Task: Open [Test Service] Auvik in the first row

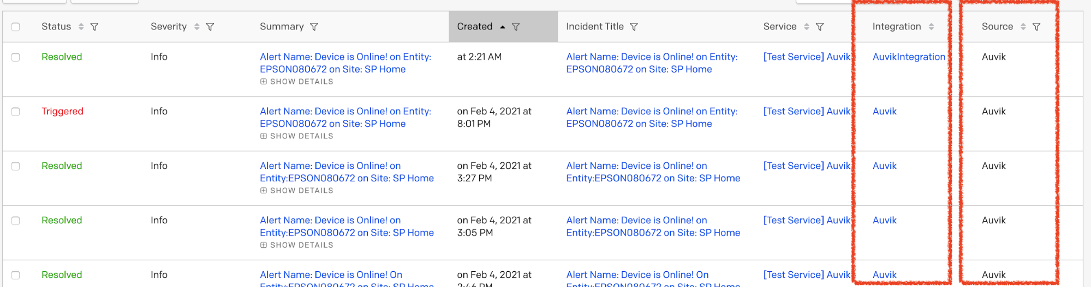Action: click(x=807, y=57)
